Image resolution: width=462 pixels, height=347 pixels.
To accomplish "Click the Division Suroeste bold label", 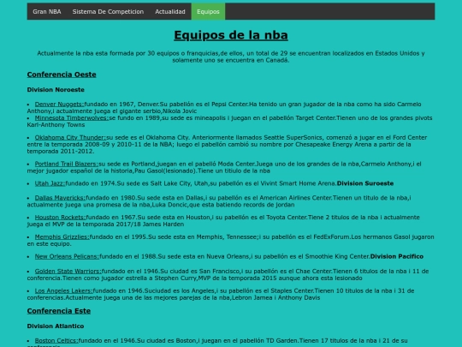I will click(x=365, y=183).
